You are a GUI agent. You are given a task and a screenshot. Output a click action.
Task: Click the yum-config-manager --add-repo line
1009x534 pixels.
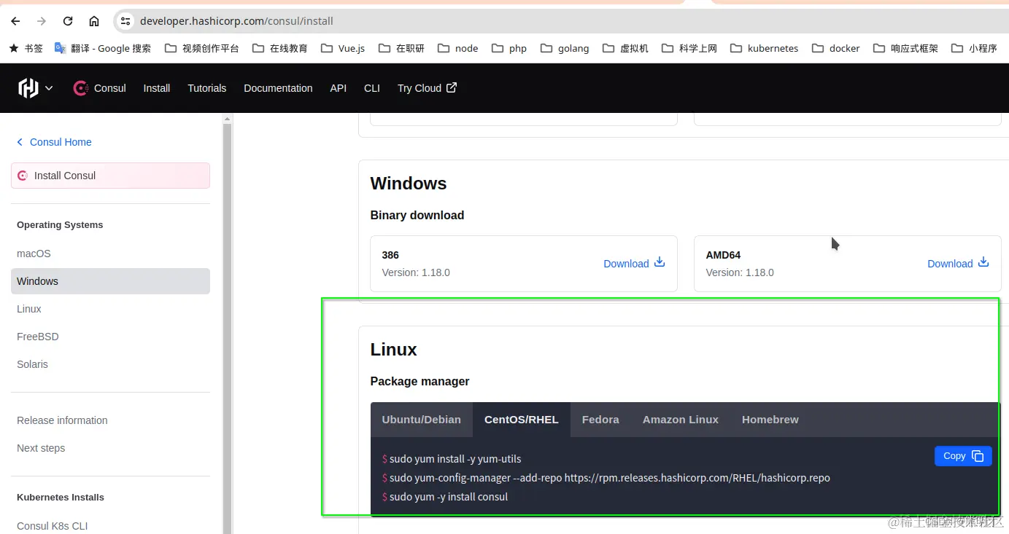click(x=606, y=478)
